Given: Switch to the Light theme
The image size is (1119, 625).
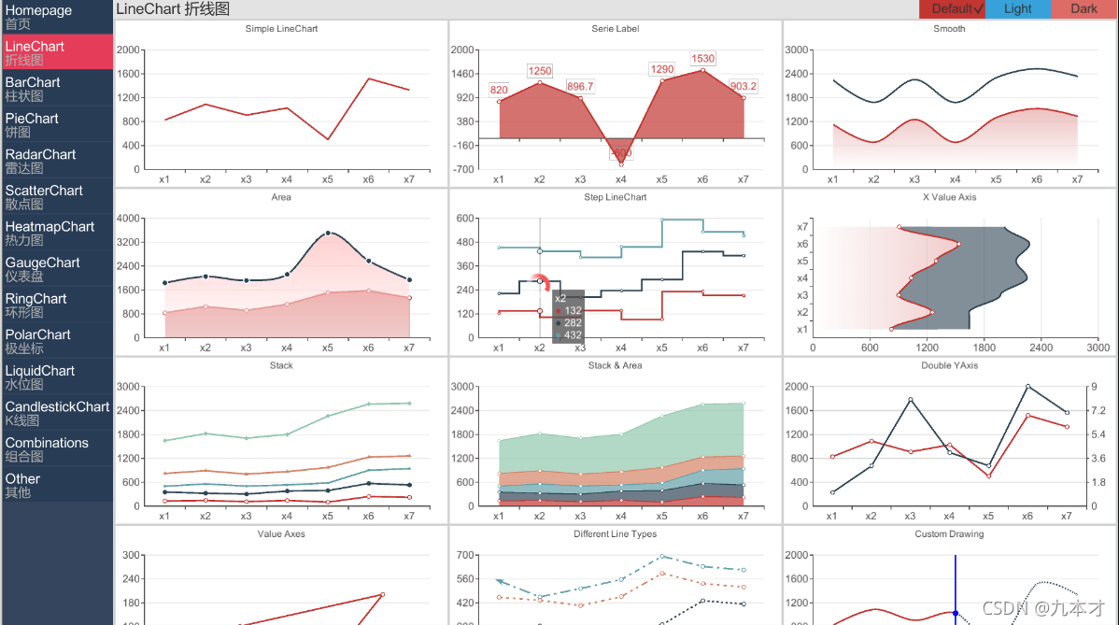Looking at the screenshot, I should click(x=1017, y=9).
